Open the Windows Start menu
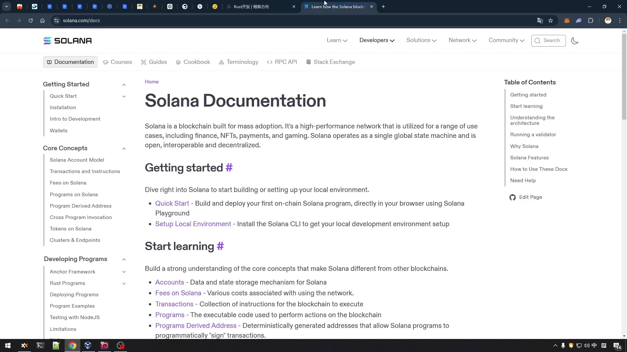627x352 pixels. (8, 345)
